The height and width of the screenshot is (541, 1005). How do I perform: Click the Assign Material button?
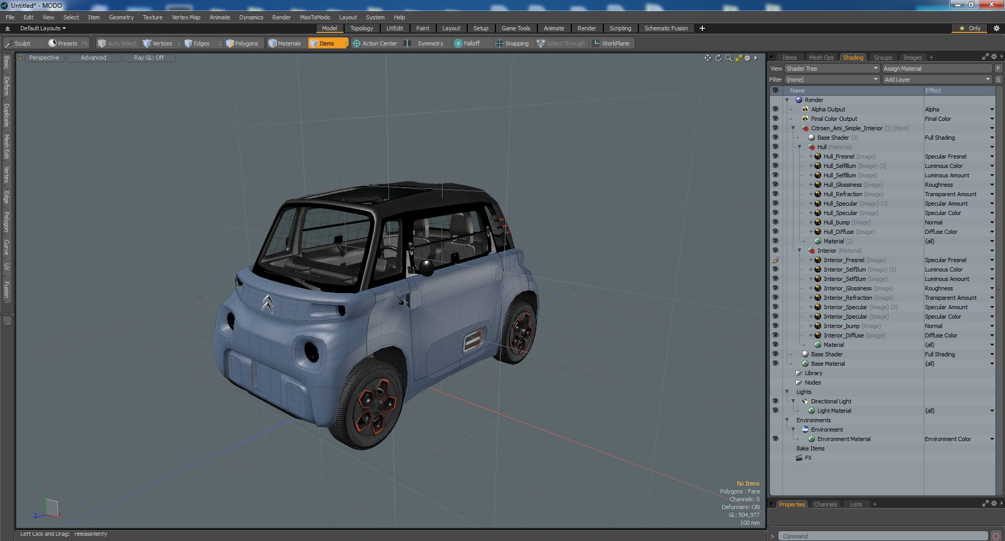937,69
